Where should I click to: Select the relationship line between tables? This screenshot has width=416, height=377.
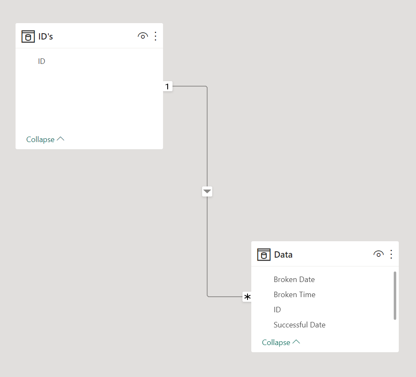[207, 138]
